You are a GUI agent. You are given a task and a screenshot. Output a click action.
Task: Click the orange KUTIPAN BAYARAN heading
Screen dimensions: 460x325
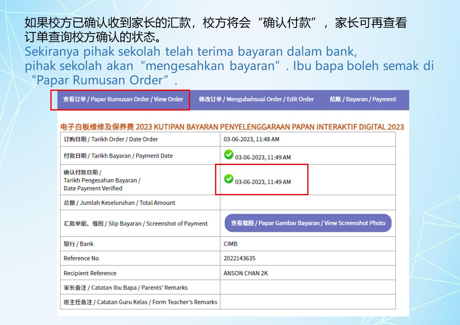point(232,127)
